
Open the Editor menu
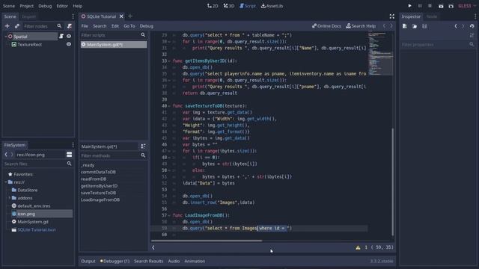[x=62, y=6]
